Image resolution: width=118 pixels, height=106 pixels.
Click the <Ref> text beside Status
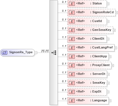(x=80, y=3)
